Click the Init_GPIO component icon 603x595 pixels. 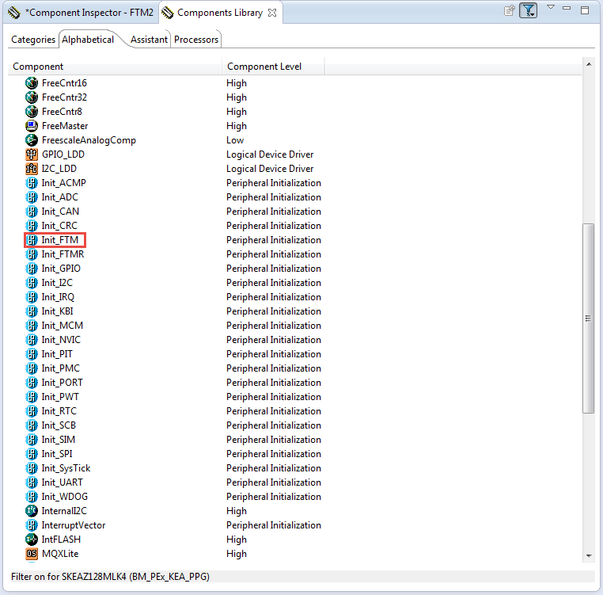coord(32,268)
